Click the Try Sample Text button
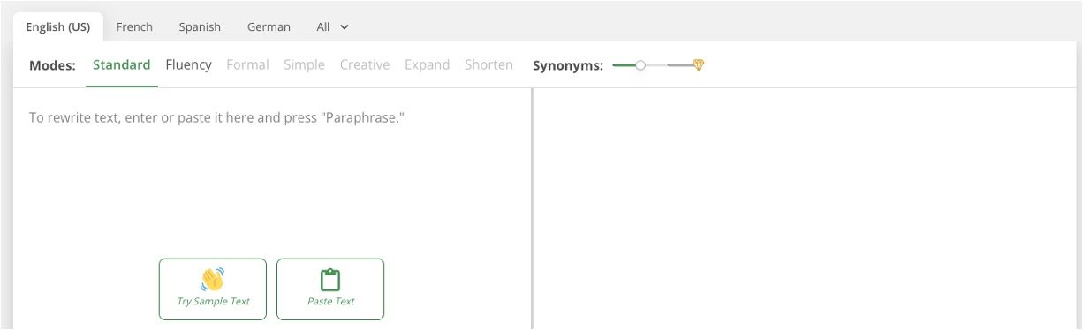The image size is (1083, 330). (x=213, y=289)
